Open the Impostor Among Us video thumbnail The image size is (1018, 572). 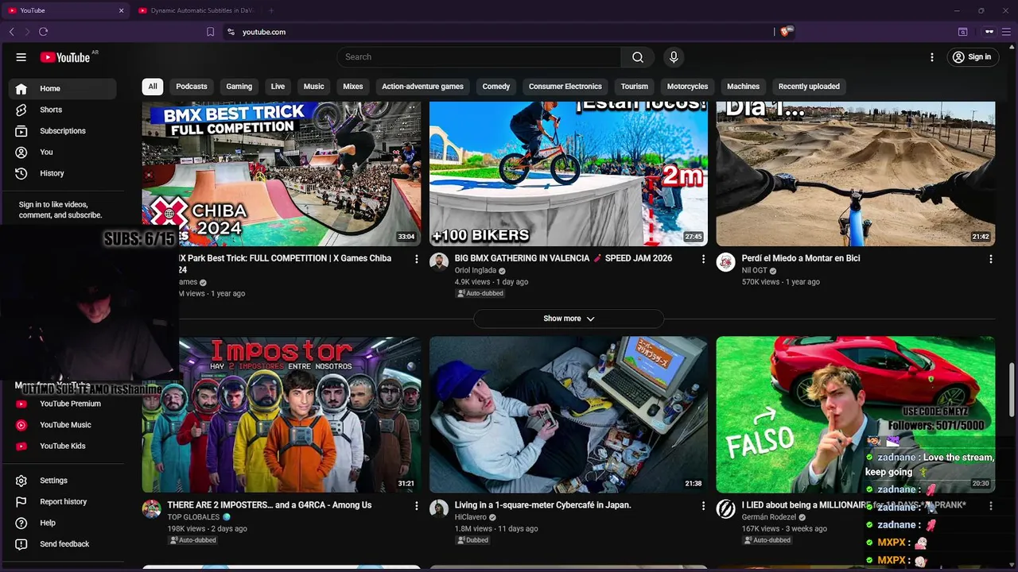coord(282,415)
